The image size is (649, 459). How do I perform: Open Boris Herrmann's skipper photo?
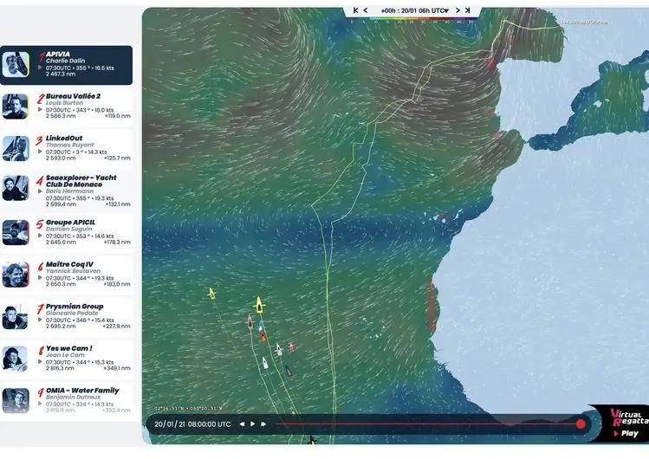pos(16,188)
